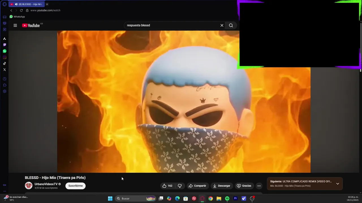Open Copilot from the taskbar
This screenshot has width=362, height=203.
coord(169,198)
